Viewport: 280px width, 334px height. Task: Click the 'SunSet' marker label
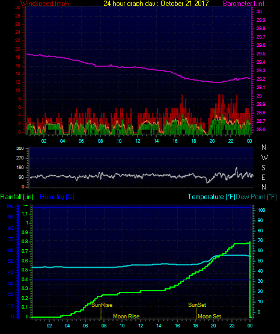point(197,305)
